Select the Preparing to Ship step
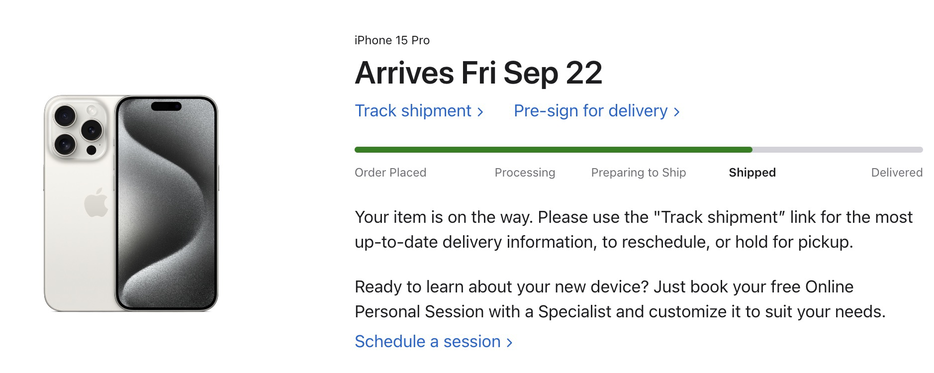The height and width of the screenshot is (373, 934). (639, 173)
